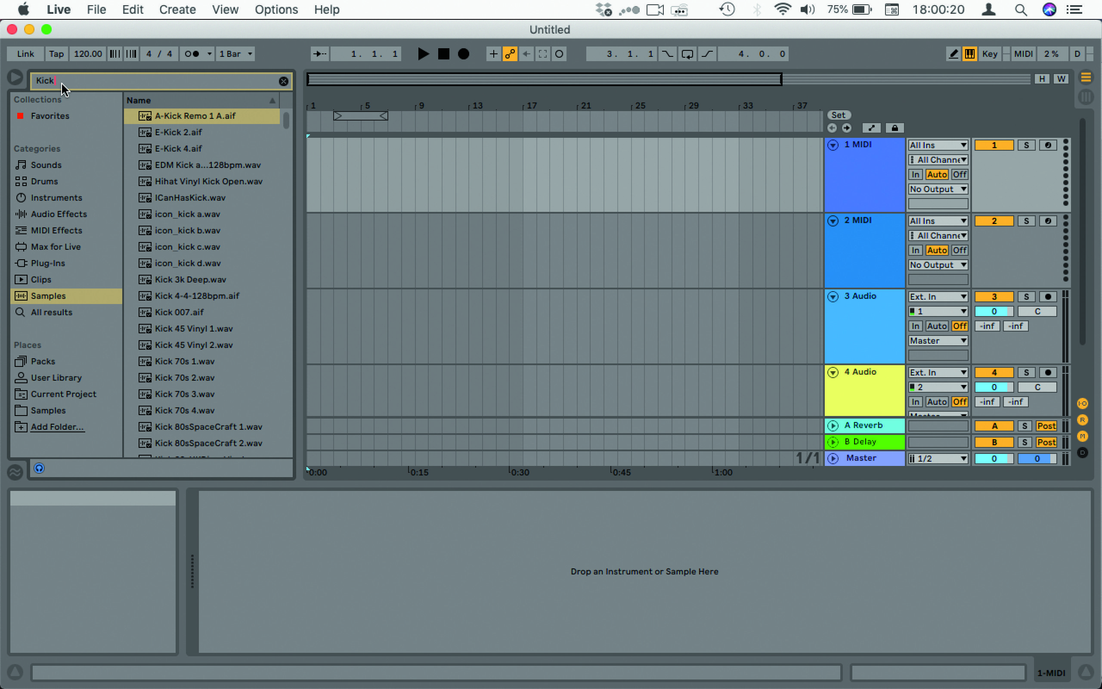
Task: Select Favorites collection
Action: [50, 116]
